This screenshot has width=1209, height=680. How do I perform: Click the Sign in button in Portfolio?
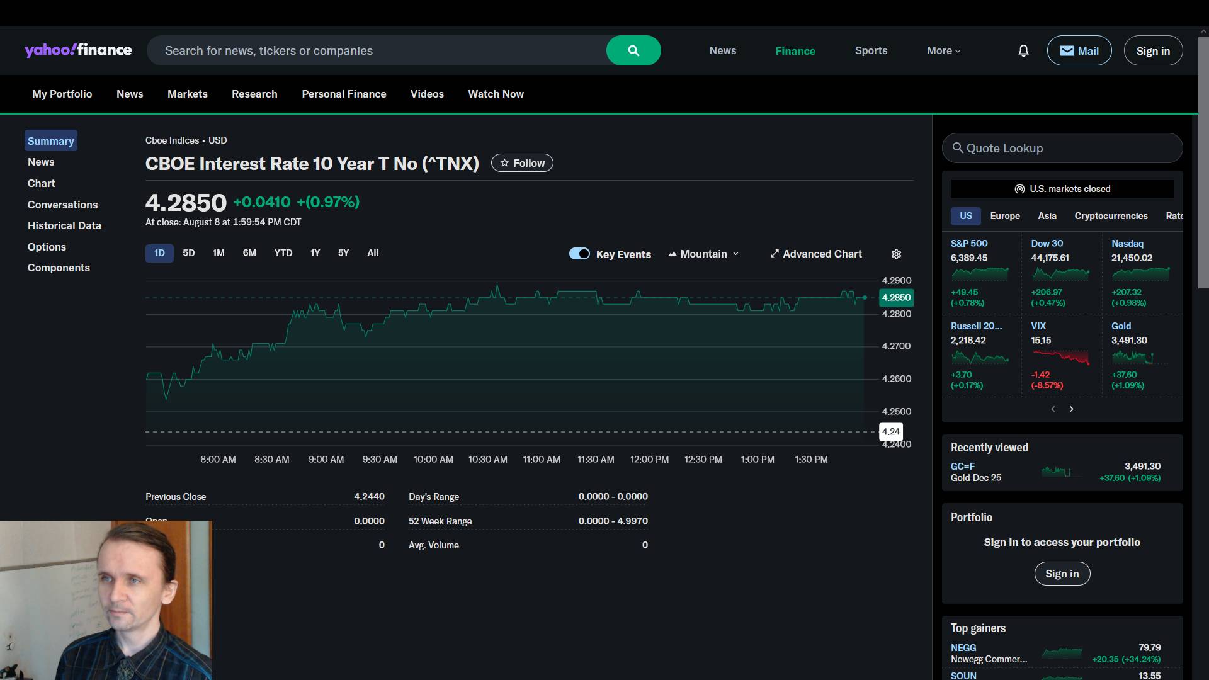pos(1062,574)
